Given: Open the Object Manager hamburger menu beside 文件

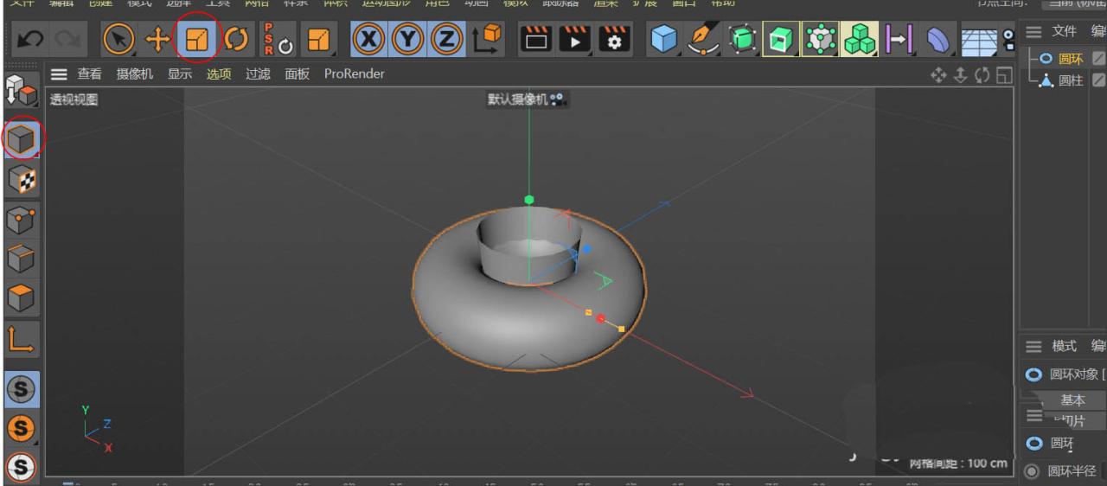Looking at the screenshot, I should (x=1033, y=32).
